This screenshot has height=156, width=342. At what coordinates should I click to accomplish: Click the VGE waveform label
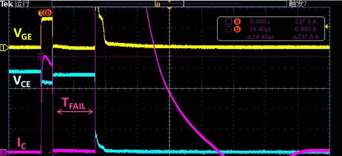pyautogui.click(x=22, y=34)
